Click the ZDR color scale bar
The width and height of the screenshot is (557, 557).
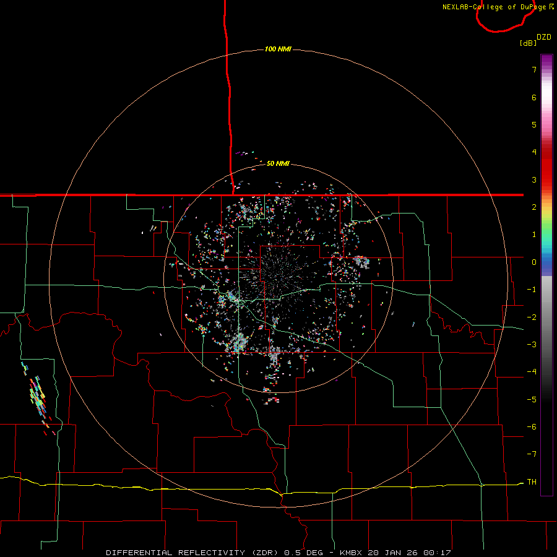[x=546, y=275]
